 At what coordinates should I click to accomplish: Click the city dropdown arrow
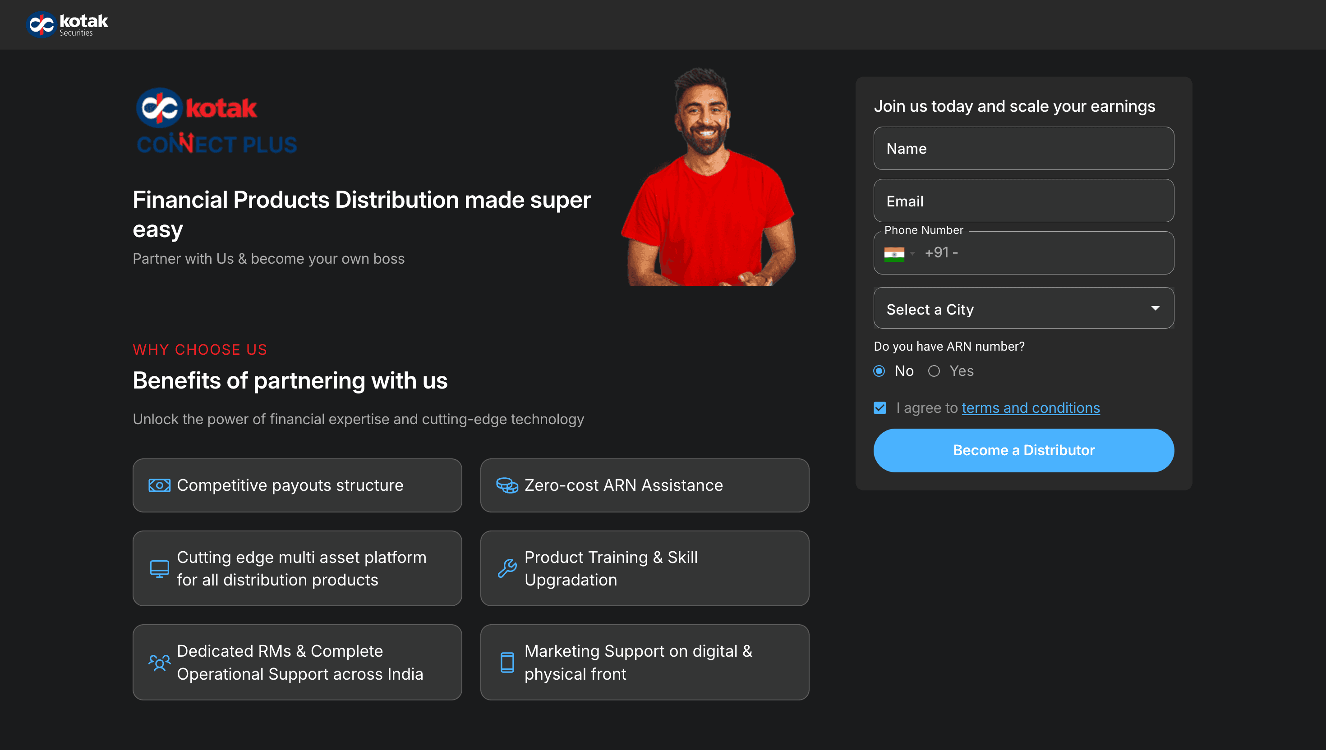(1155, 308)
